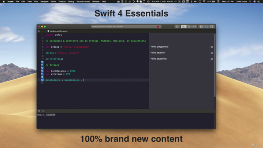Click the "Hello, playground" result text
Screen dimensions: 263x148
pos(159,46)
